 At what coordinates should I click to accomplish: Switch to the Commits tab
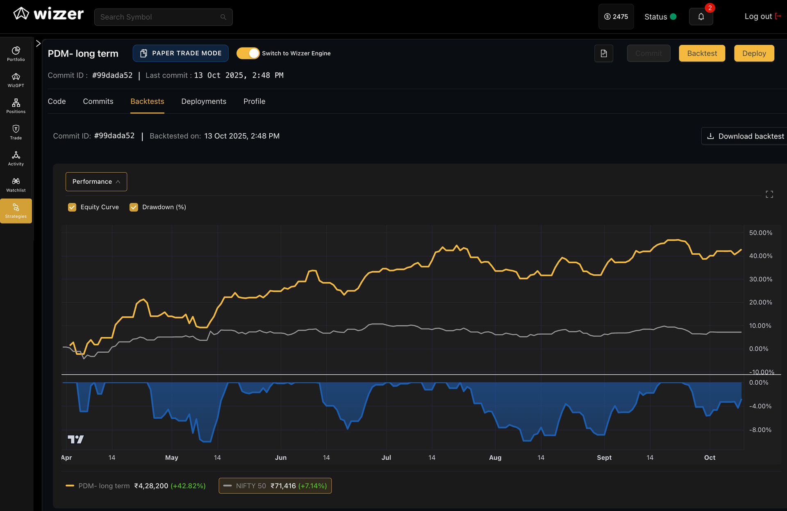tap(98, 101)
